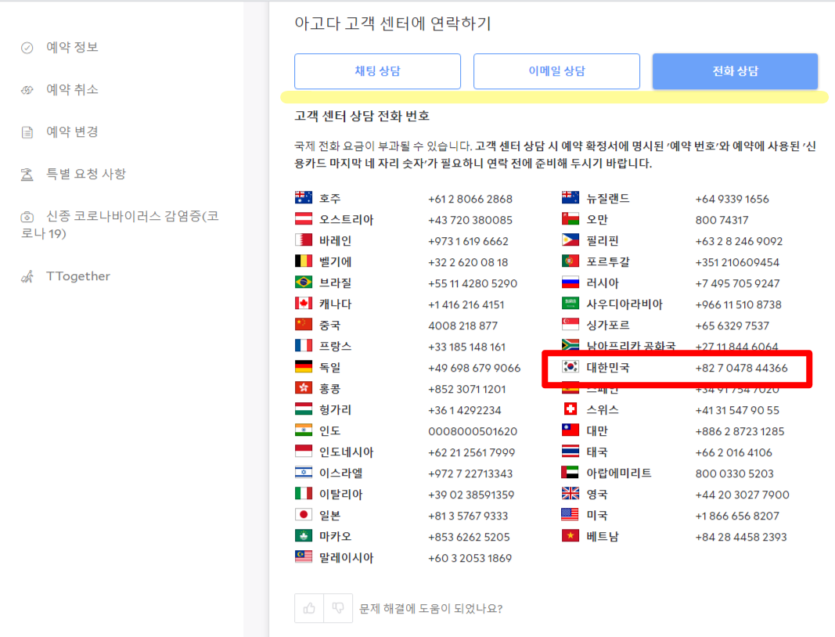Click the checkmark icon beside 예약 정보
This screenshot has width=835, height=637.
pyautogui.click(x=27, y=48)
